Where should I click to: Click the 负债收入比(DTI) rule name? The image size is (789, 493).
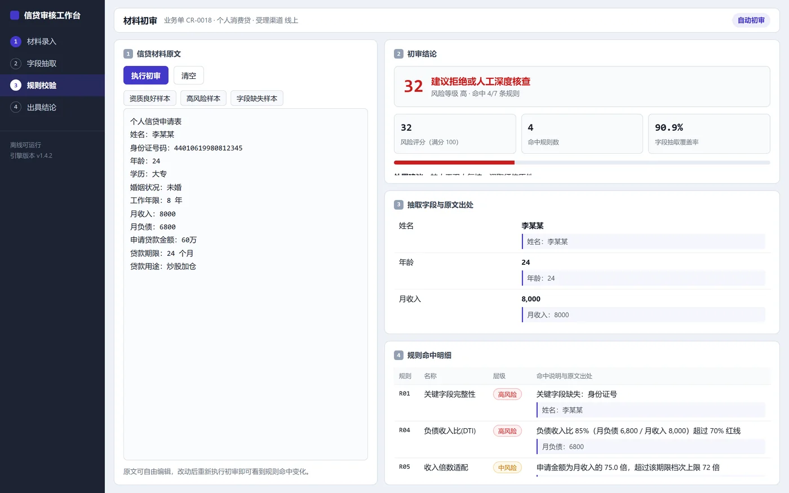pos(450,431)
